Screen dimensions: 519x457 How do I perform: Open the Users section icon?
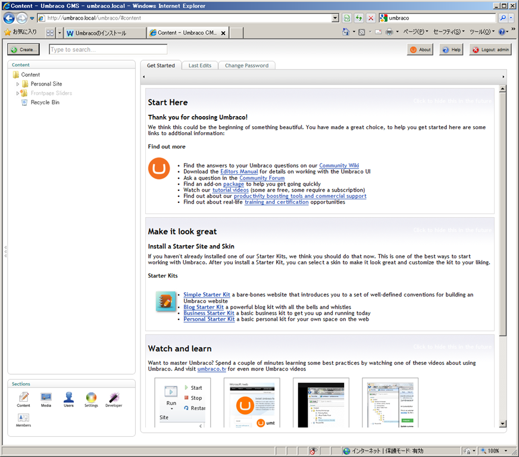tap(68, 399)
